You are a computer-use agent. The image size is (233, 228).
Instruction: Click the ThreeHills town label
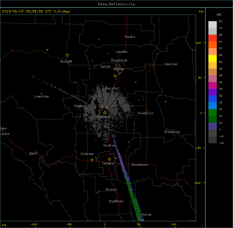pyautogui.click(x=145, y=113)
